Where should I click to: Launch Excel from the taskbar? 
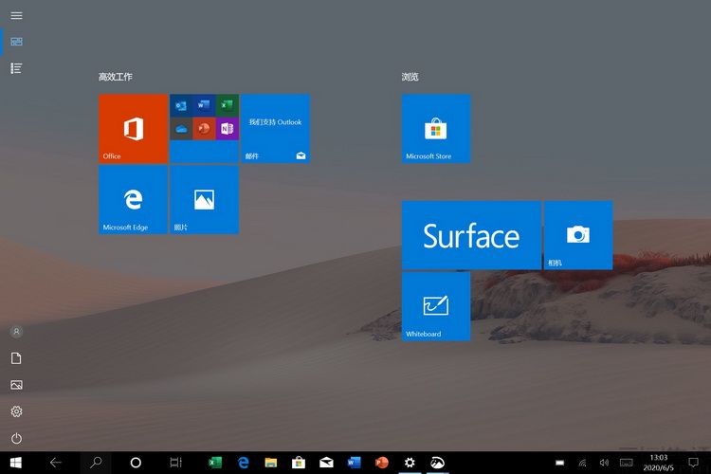[x=215, y=463]
